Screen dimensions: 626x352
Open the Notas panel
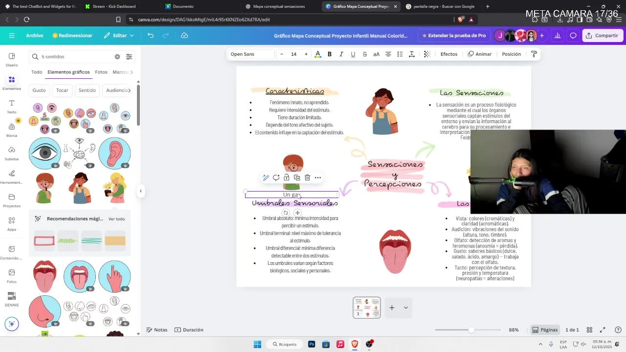157,330
